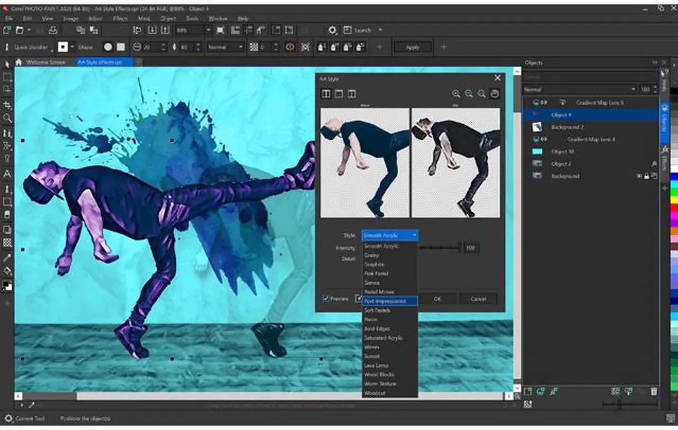Screen dimensions: 678x430
Task: Select the Eyedropper tool in toolbox
Action: [x=7, y=258]
